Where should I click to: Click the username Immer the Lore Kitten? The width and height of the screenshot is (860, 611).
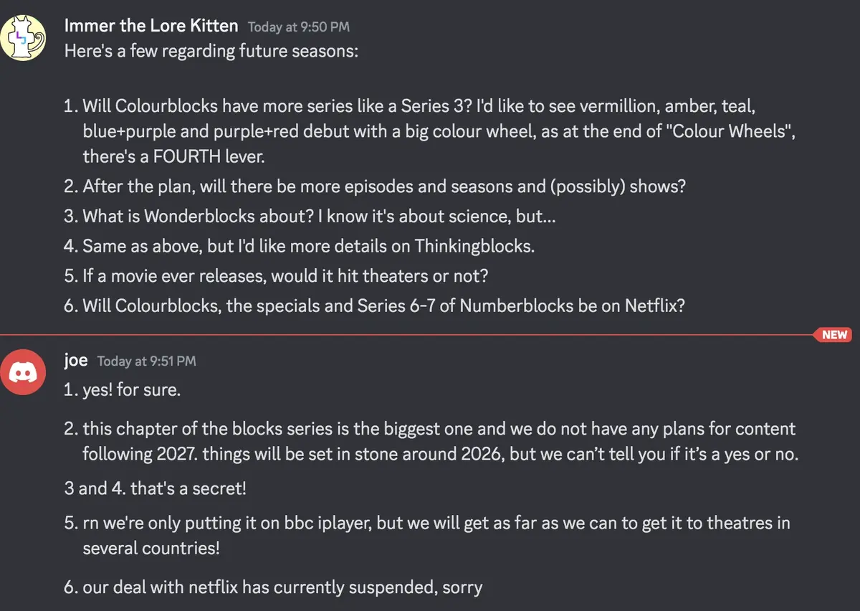pyautogui.click(x=150, y=25)
